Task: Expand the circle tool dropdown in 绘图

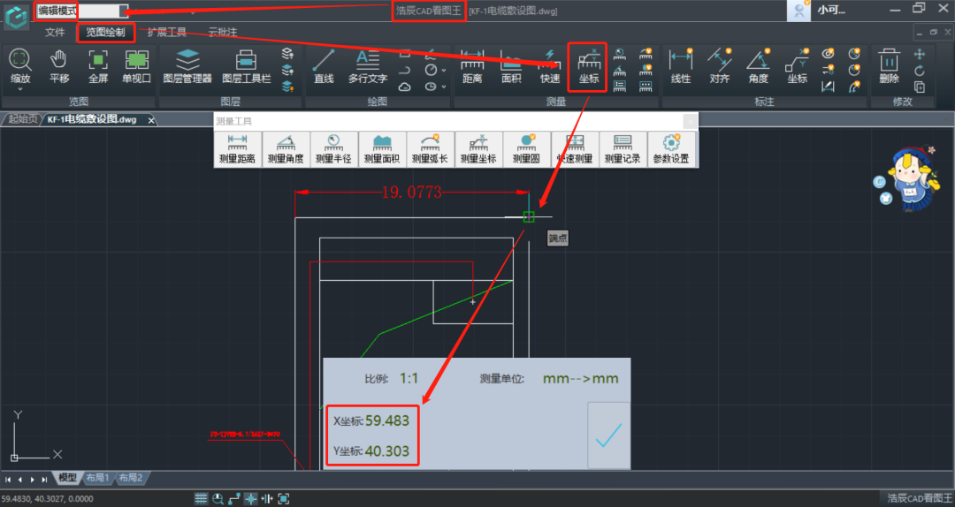Action: pos(443,71)
